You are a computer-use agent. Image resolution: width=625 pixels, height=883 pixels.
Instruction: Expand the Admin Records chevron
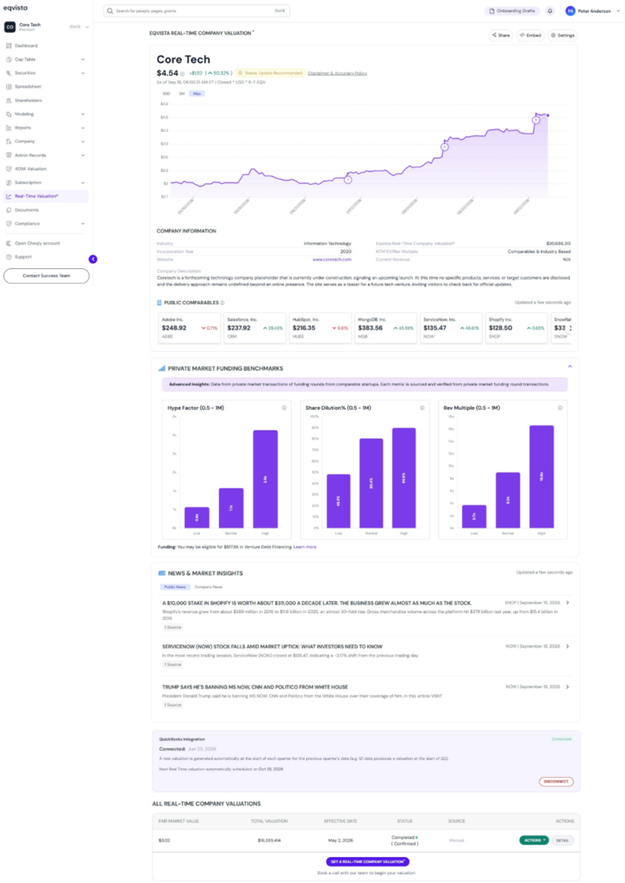point(83,155)
